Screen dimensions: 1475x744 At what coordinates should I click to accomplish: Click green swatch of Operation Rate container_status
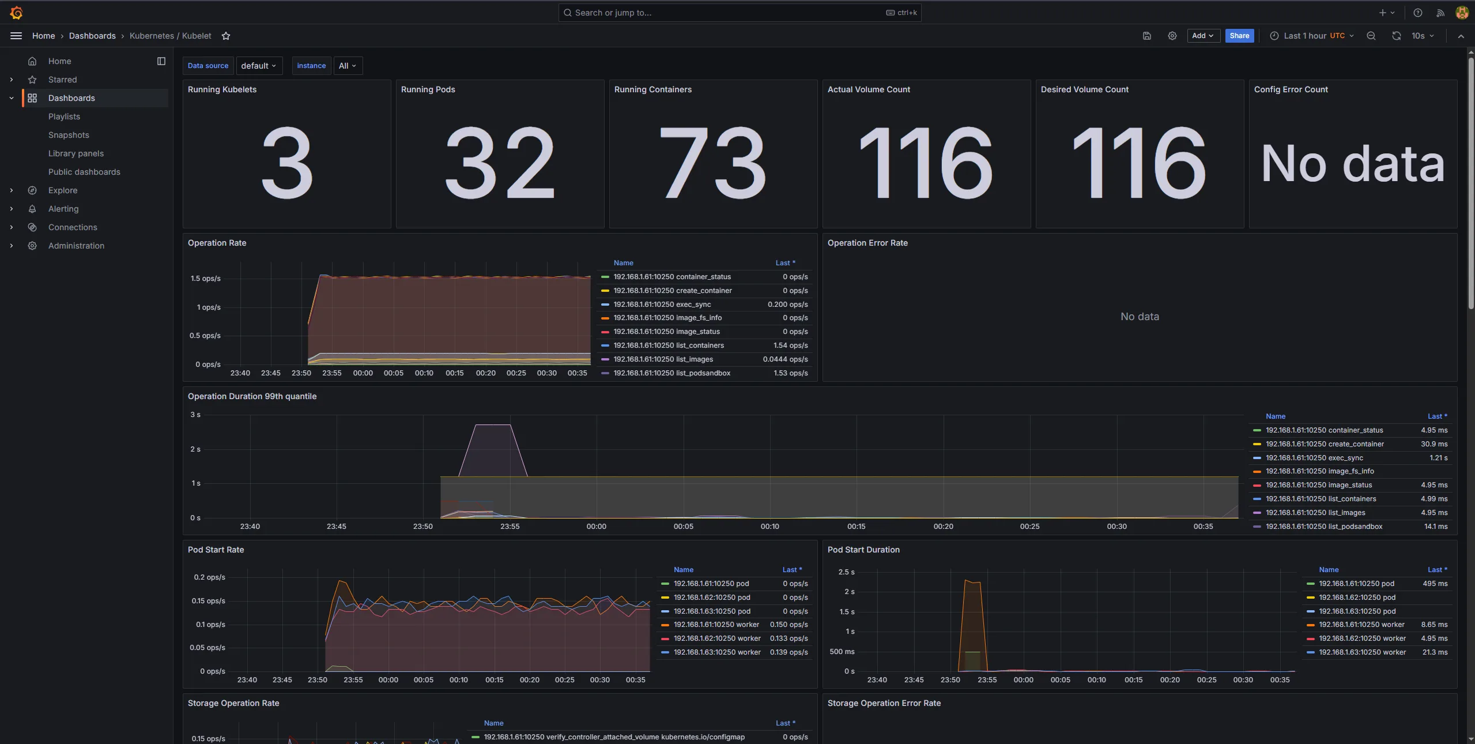[x=605, y=277]
